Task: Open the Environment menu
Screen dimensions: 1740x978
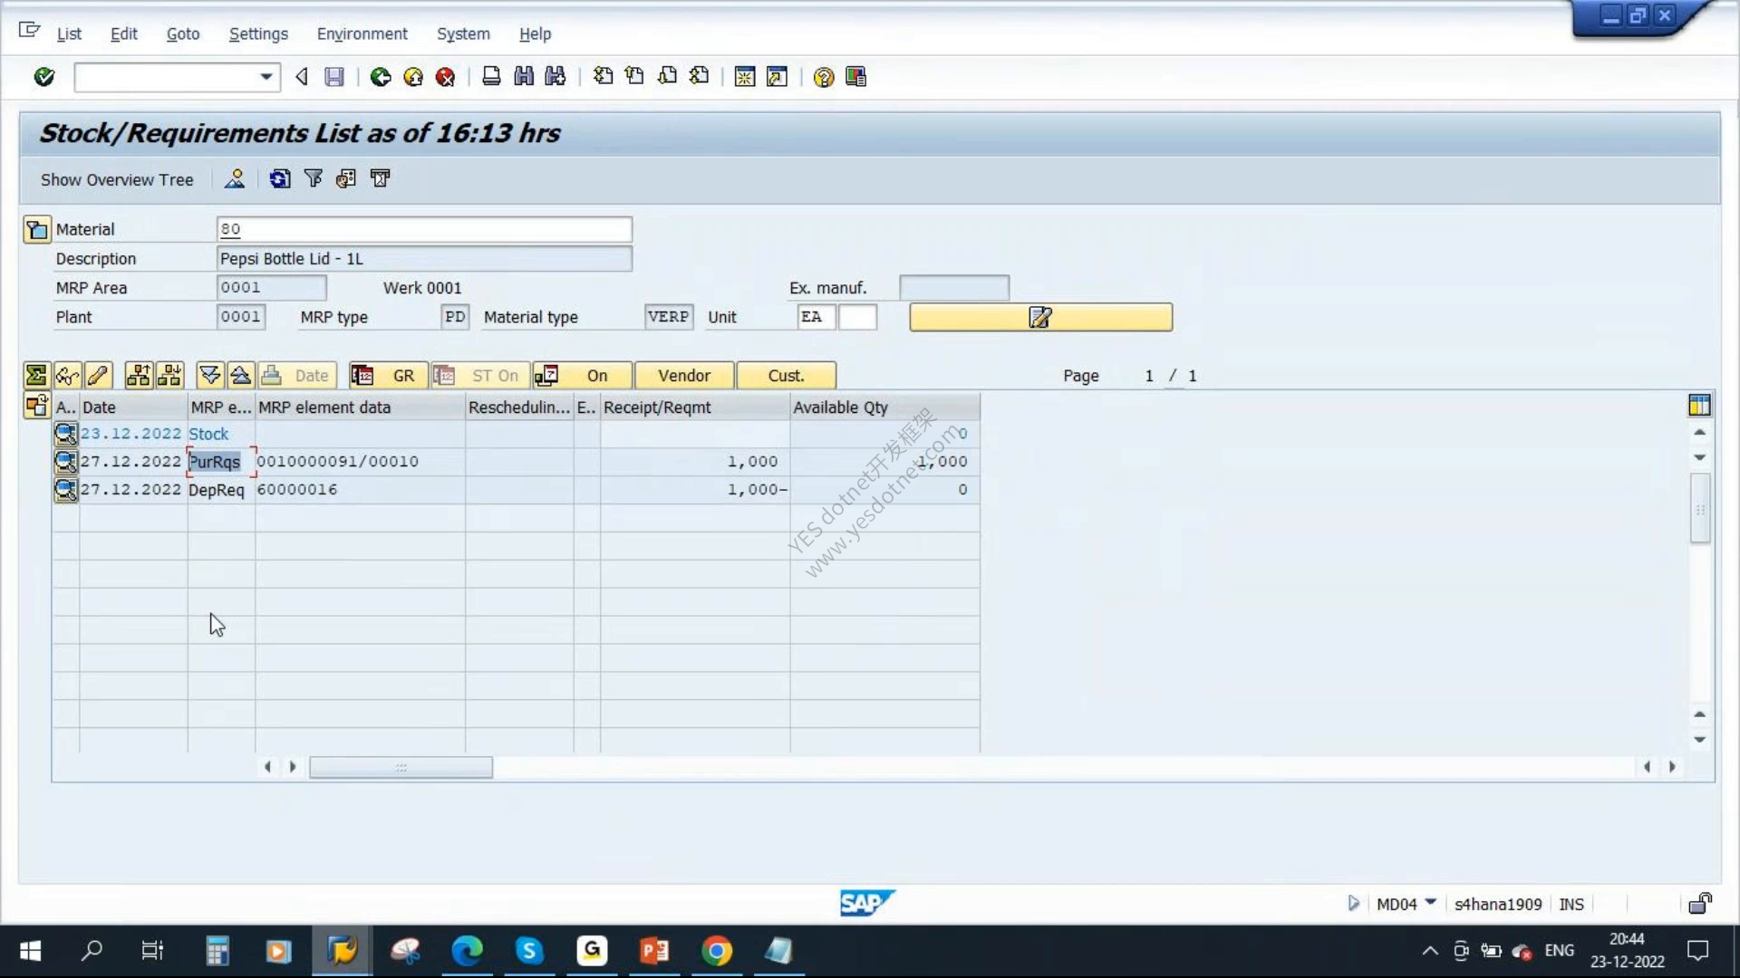Action: [x=362, y=34]
